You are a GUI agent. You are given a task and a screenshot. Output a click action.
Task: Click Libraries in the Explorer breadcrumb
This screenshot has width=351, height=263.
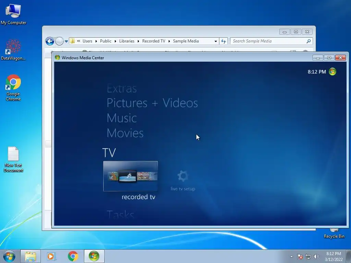click(x=127, y=41)
